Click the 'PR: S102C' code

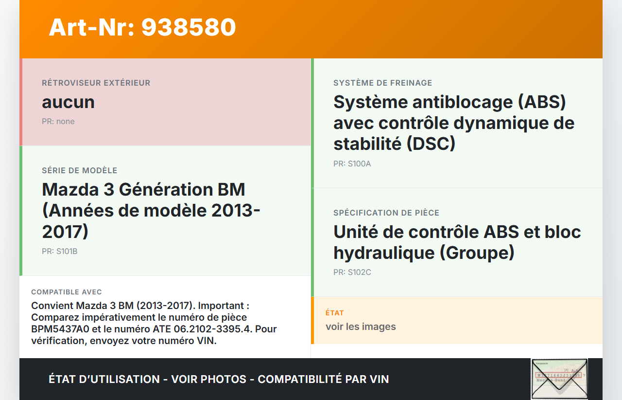point(352,273)
